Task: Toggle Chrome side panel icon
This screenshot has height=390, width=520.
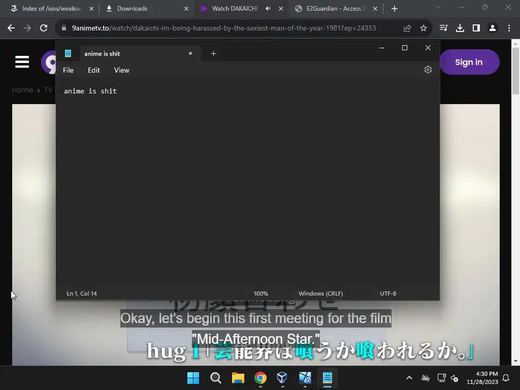Action: (476, 28)
